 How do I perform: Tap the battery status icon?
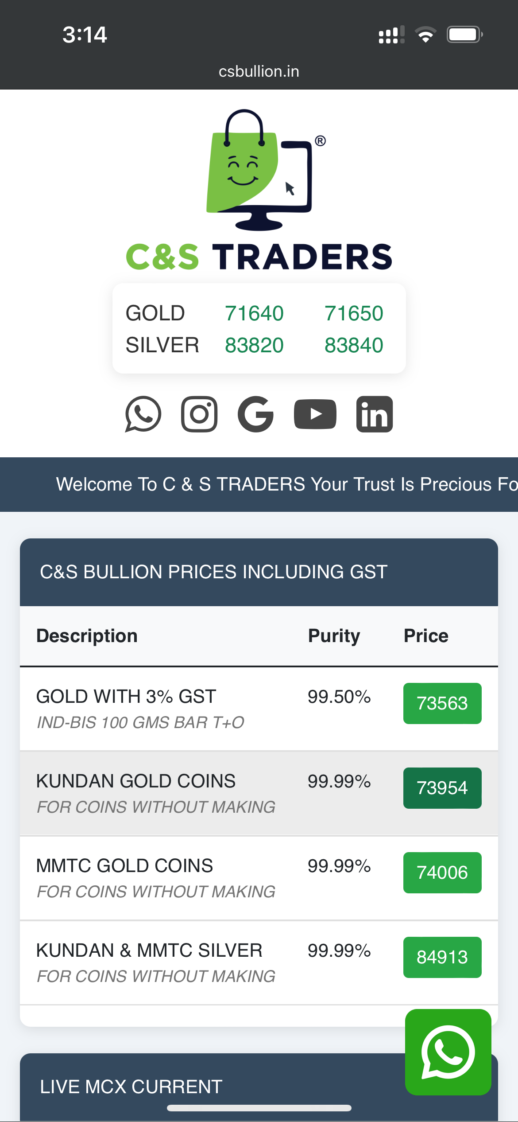point(464,35)
